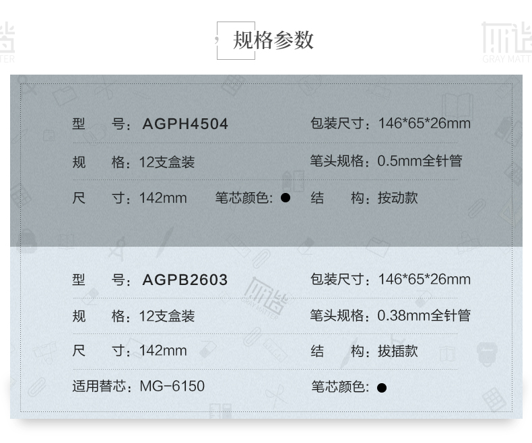Click 12支盒装 under model AGPB2603

point(167,316)
